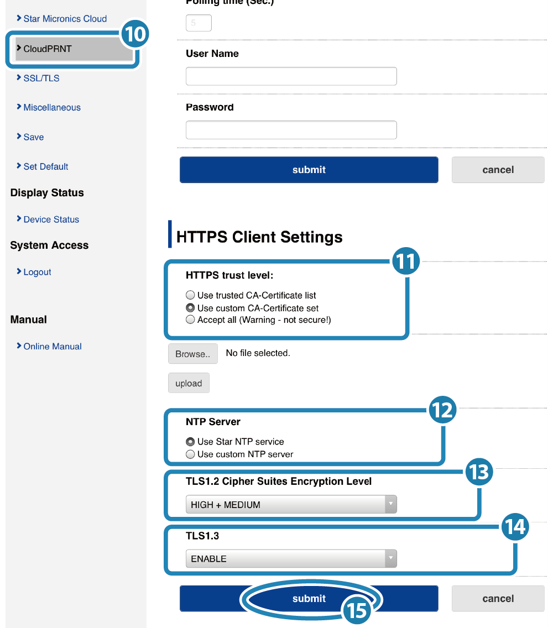Image resolution: width=553 pixels, height=628 pixels.
Task: Click the chevron icon beside CloudPRNT
Action: click(19, 48)
